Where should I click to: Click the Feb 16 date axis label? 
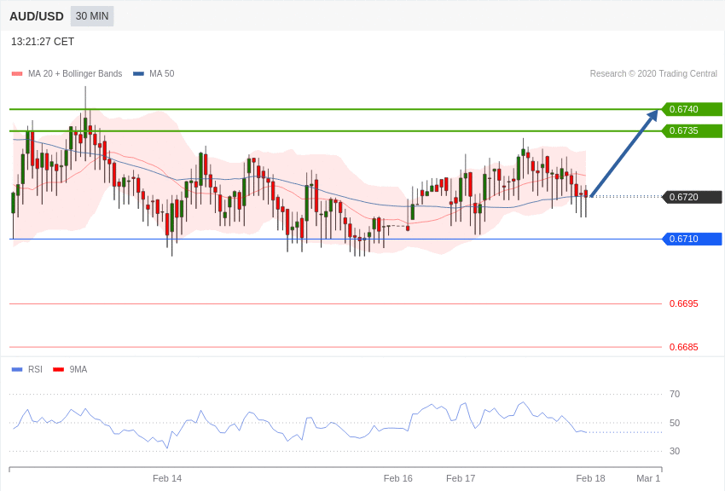[397, 478]
